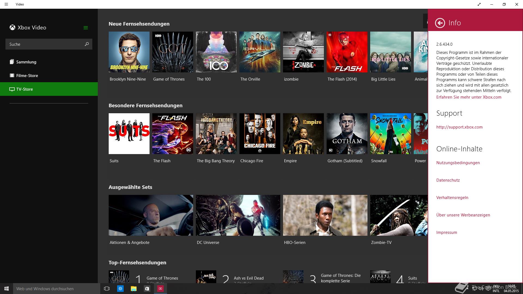Image resolution: width=523 pixels, height=294 pixels.
Task: Open Game of Thrones: Die komplette Serie entry
Action: point(325,277)
